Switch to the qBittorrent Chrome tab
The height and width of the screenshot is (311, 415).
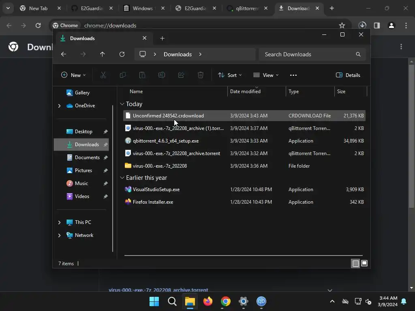[247, 8]
